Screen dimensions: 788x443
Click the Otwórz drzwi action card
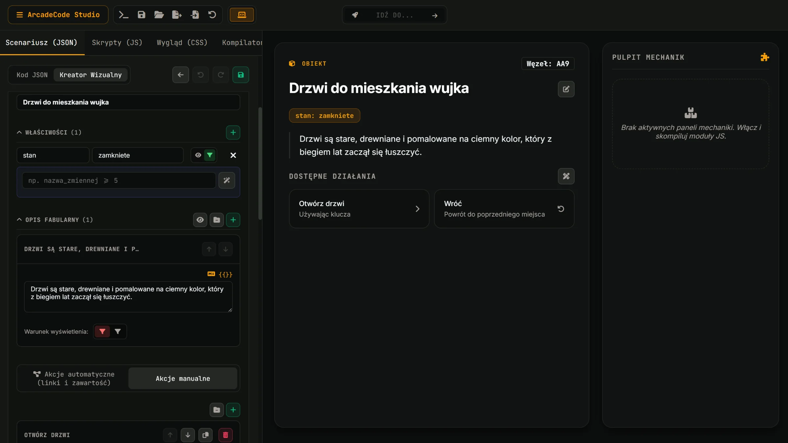click(x=359, y=209)
